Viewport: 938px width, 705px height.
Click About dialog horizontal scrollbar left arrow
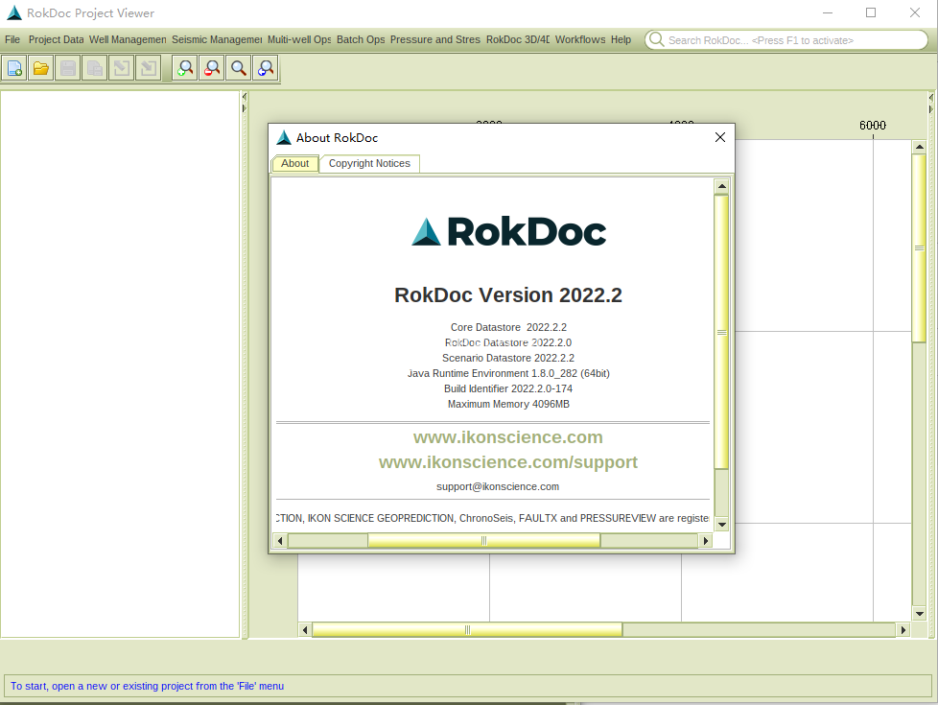click(x=280, y=541)
